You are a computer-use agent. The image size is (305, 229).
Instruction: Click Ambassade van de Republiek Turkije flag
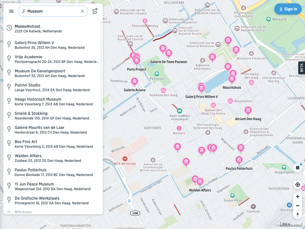[x=237, y=28]
